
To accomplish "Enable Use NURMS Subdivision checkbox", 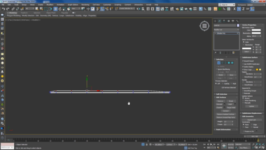I will pyautogui.click(x=243, y=64).
